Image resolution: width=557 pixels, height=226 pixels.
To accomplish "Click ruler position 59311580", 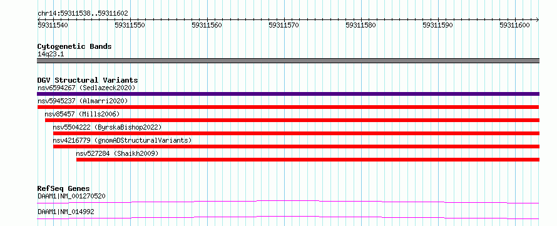I will click(360, 25).
